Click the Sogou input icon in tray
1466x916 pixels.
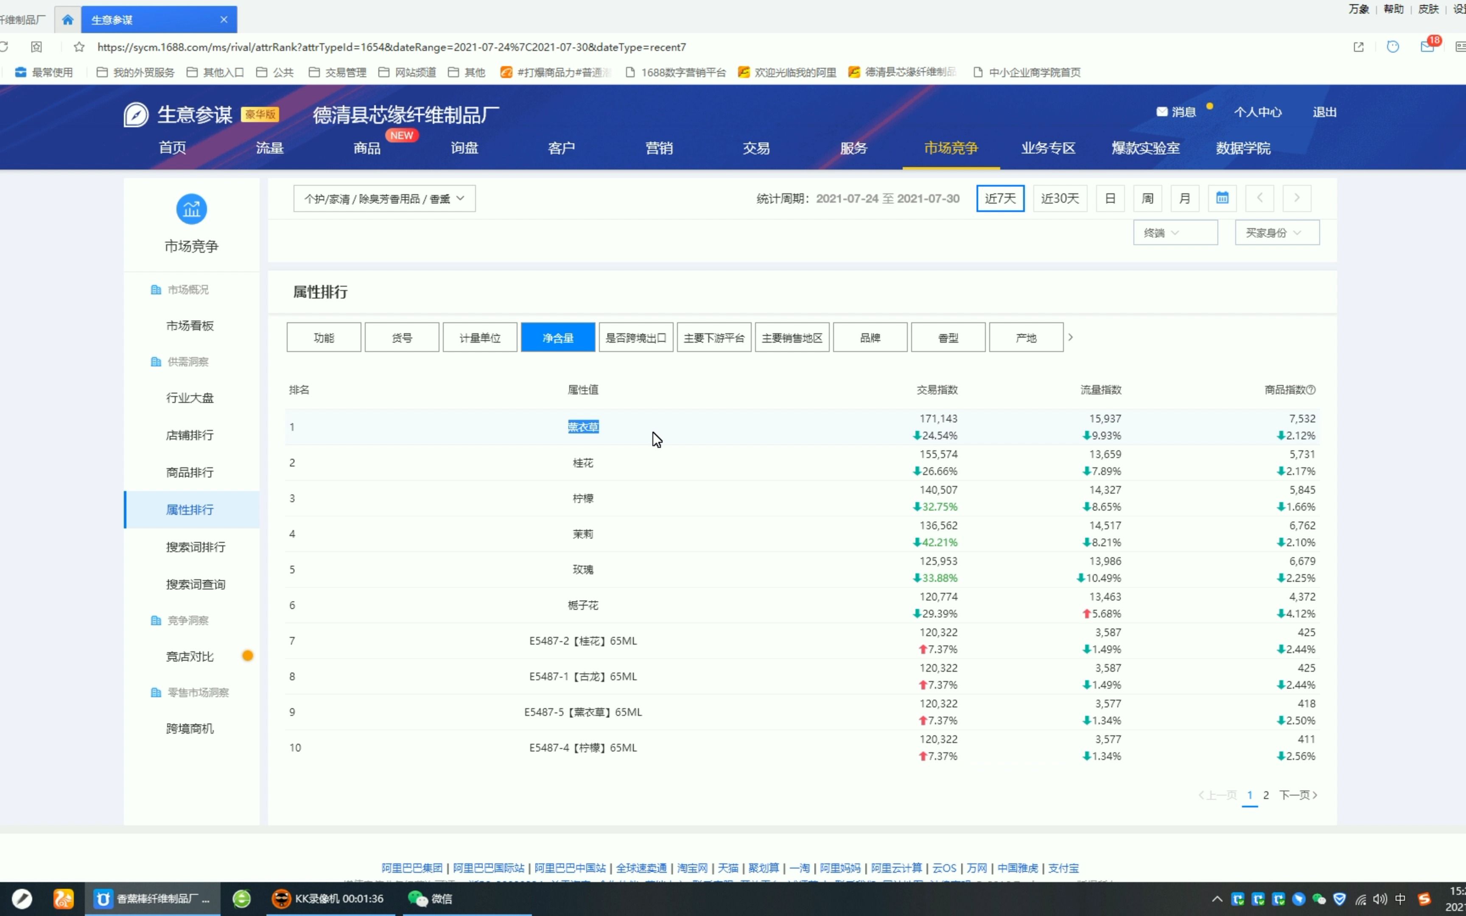(1424, 899)
